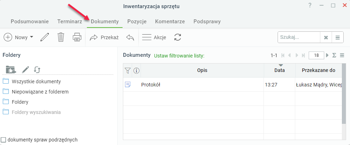Click the page size field showing 18
350x145 pixels.
pos(316,55)
